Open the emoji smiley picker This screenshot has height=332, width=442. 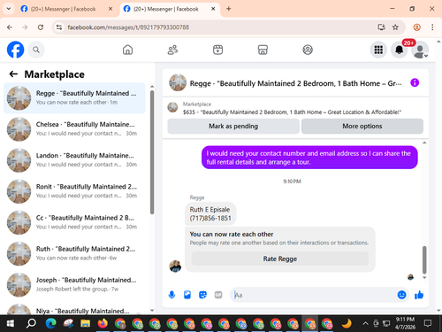[x=401, y=295]
